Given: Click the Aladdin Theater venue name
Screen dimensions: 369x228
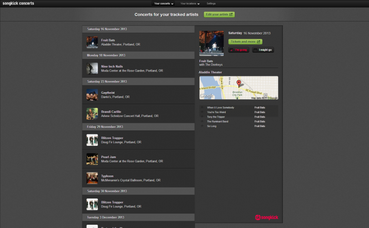Looking at the screenshot, I should point(210,72).
